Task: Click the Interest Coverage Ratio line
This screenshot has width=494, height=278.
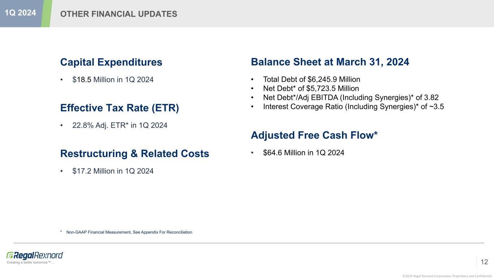Action: point(354,107)
